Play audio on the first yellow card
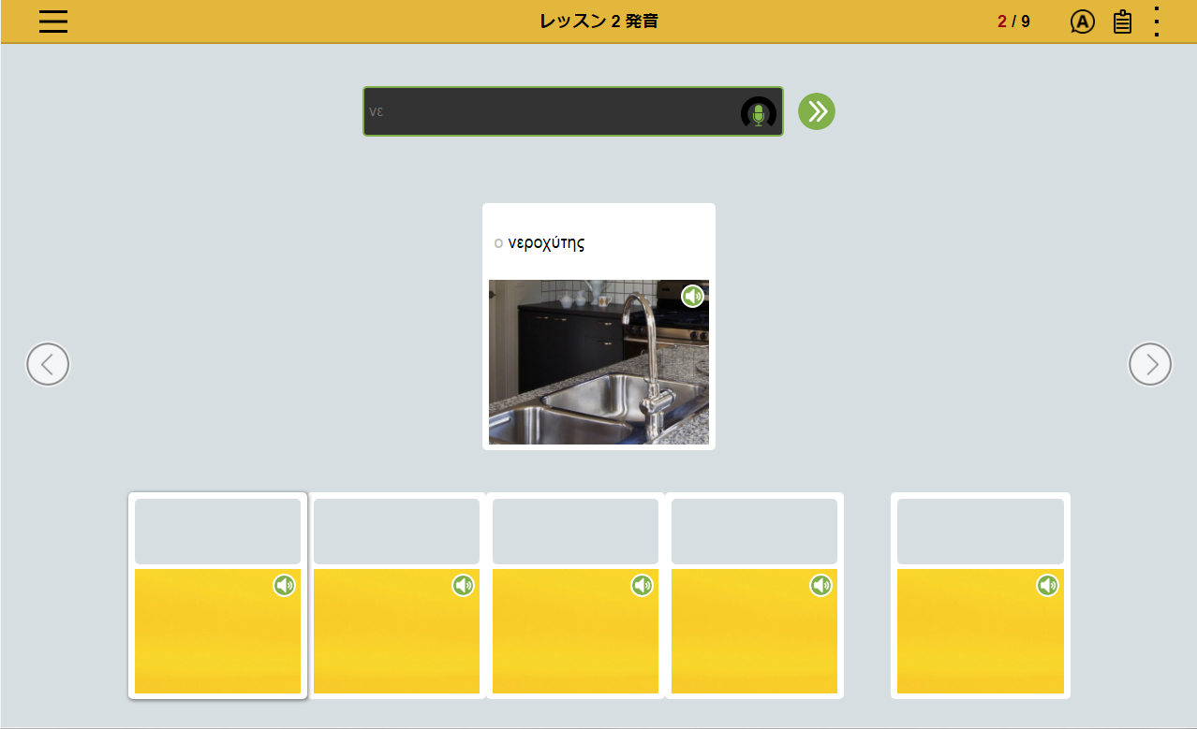The width and height of the screenshot is (1197, 729). pyautogui.click(x=284, y=586)
